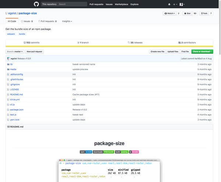Screen dimensions: 221x182
Task: Click the downloads per month badge
Action: point(104,152)
